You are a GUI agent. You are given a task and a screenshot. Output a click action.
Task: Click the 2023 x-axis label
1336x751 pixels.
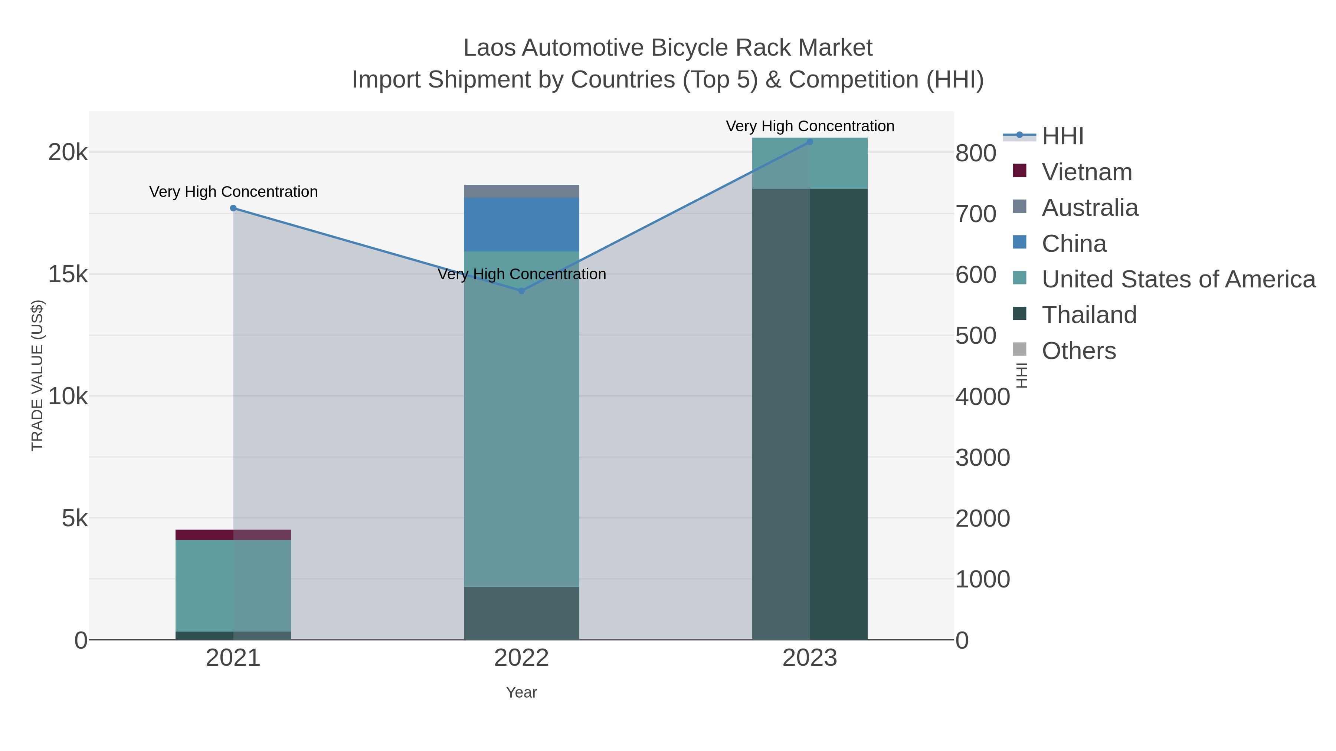810,658
